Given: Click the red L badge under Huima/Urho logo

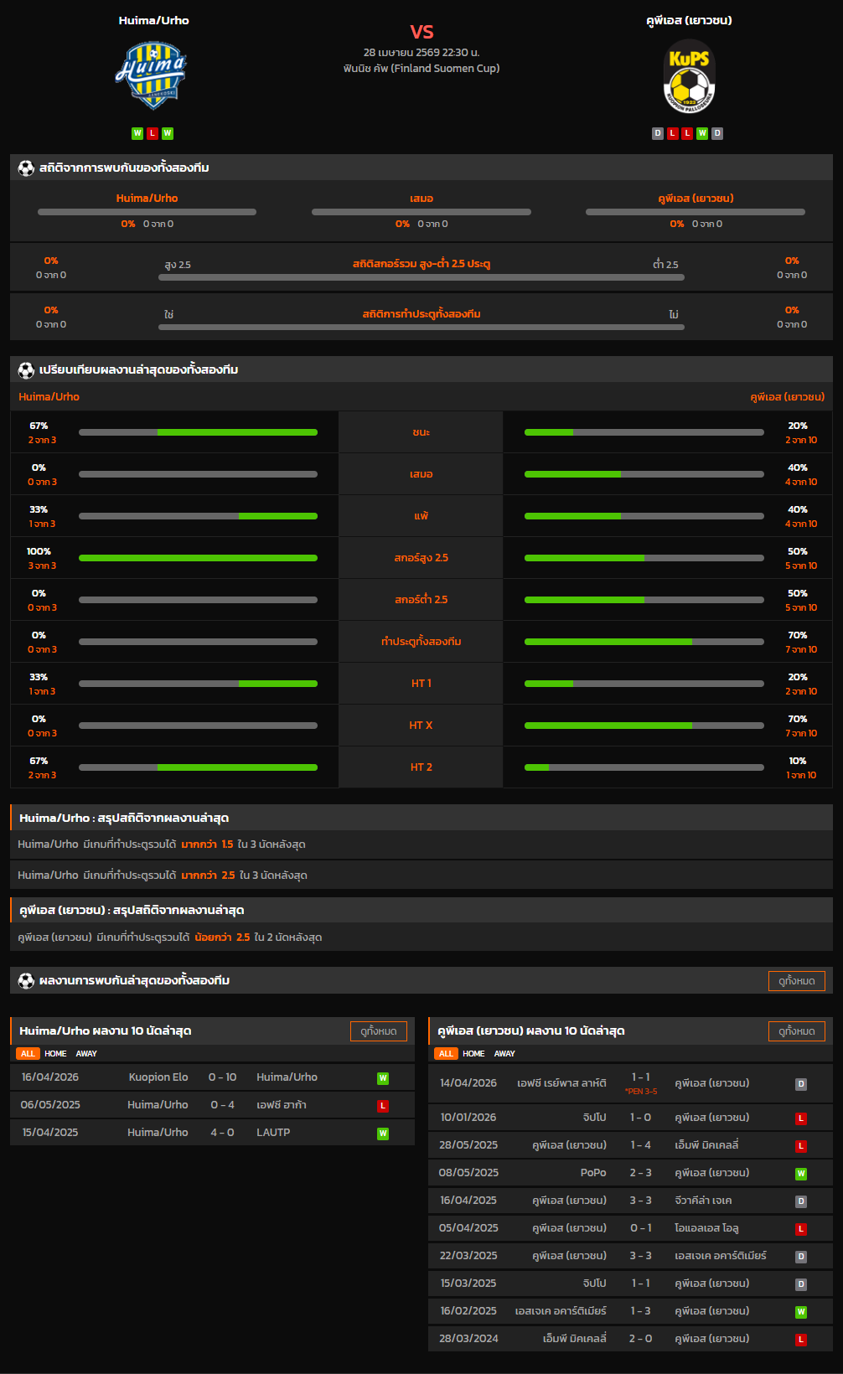Looking at the screenshot, I should (153, 133).
